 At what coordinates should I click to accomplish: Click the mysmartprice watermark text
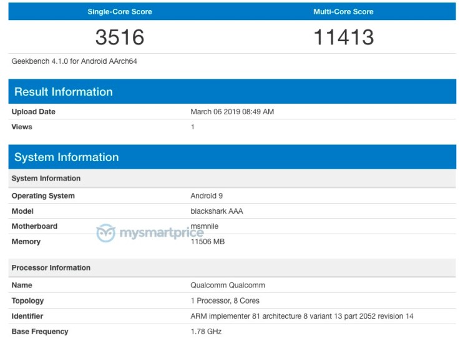pos(160,234)
